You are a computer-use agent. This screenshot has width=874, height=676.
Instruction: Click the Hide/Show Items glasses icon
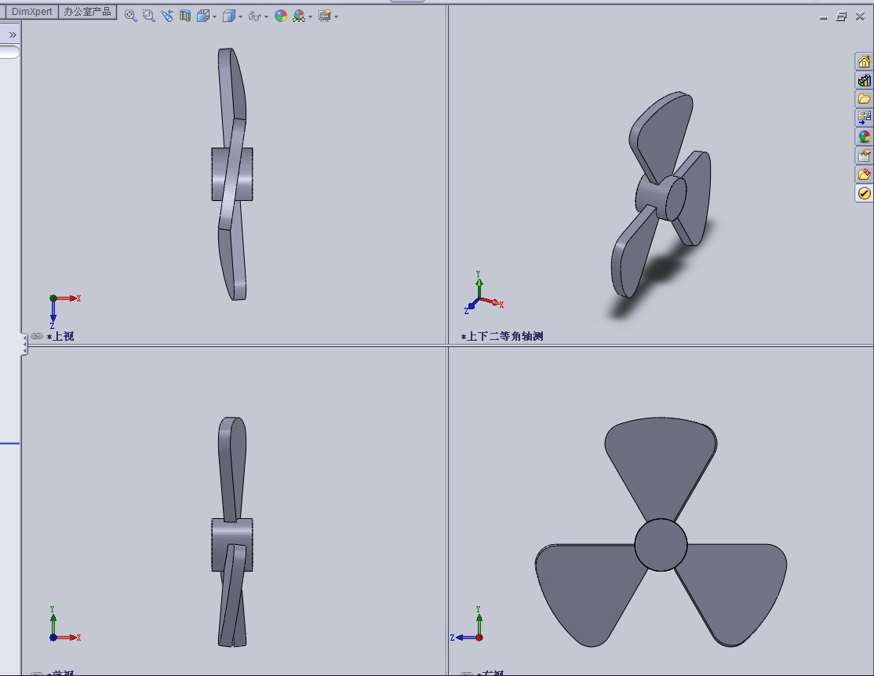[255, 16]
